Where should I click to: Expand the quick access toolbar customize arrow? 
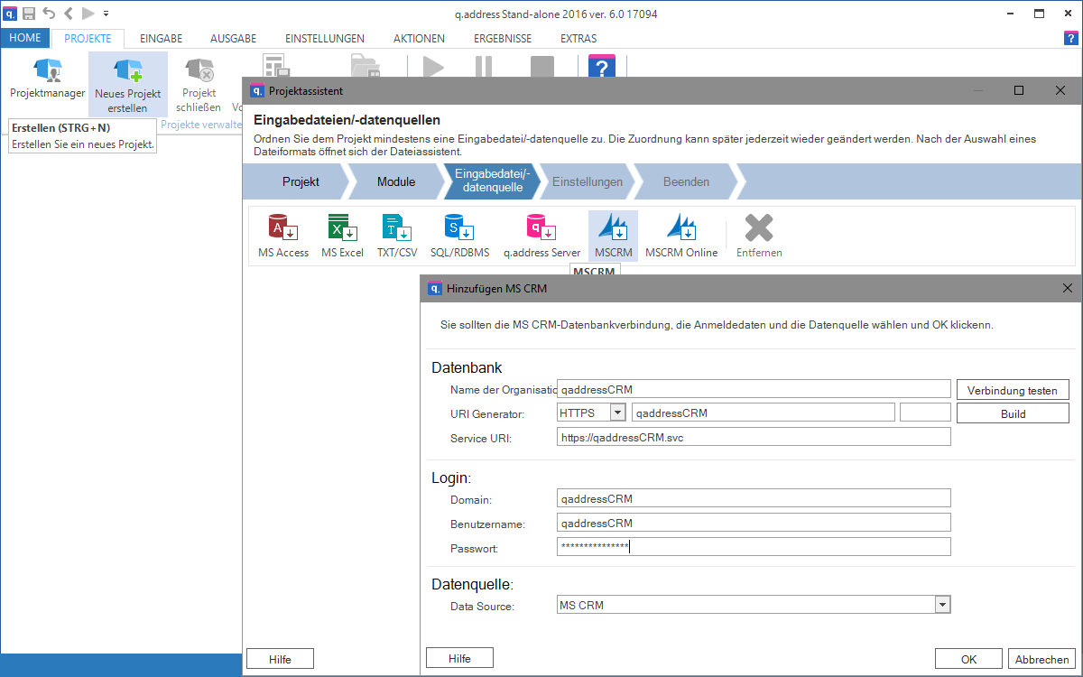click(106, 14)
